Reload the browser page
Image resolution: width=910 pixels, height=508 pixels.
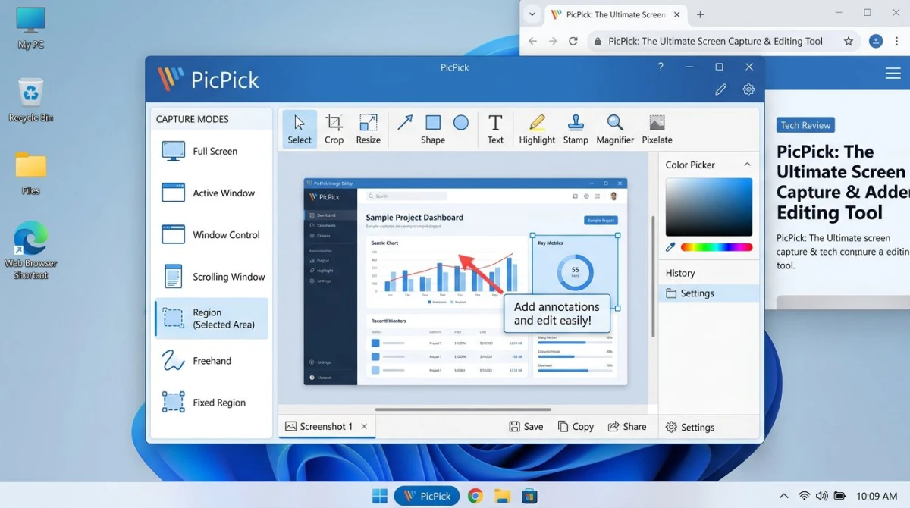pyautogui.click(x=573, y=42)
